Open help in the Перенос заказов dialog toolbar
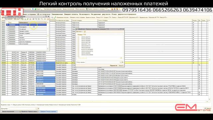 85,32
